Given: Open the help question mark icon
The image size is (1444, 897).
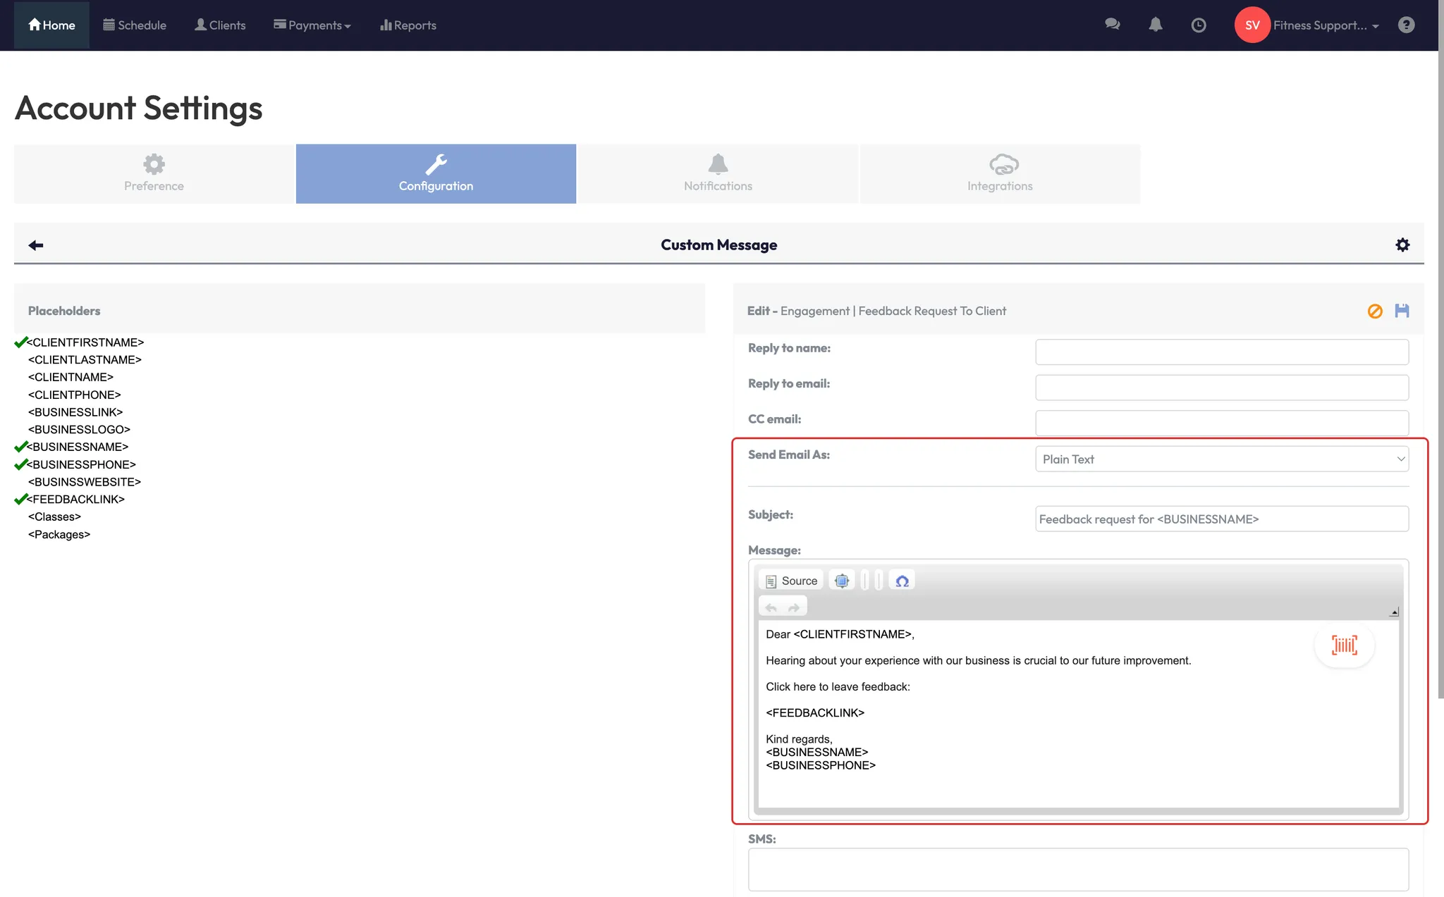Looking at the screenshot, I should [x=1406, y=25].
